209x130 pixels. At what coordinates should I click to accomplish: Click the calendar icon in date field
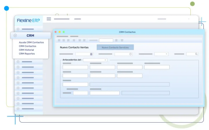tap(91, 54)
